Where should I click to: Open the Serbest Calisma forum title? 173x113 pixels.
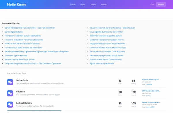pyautogui.click(x=24, y=103)
